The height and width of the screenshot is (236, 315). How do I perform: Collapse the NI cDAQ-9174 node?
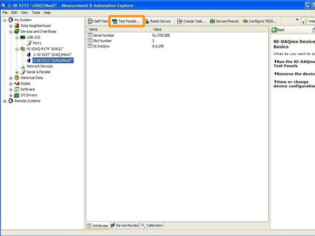click(x=17, y=49)
